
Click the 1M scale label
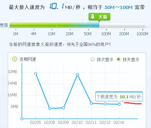tap(16, 34)
